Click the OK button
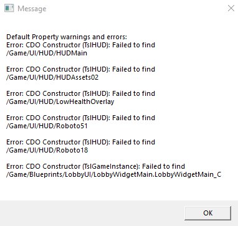238x226 pixels. click(x=207, y=213)
